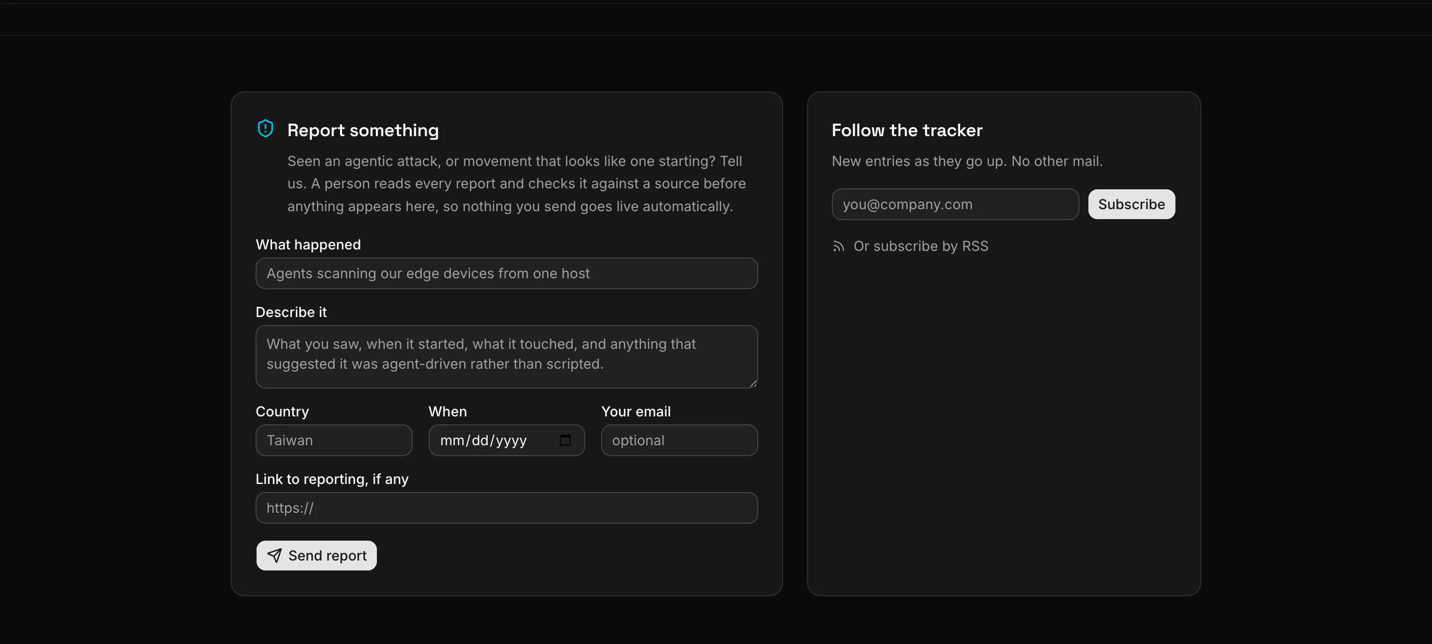
Task: Click the paragraph starting Seen an agentic attack
Action: (x=517, y=184)
